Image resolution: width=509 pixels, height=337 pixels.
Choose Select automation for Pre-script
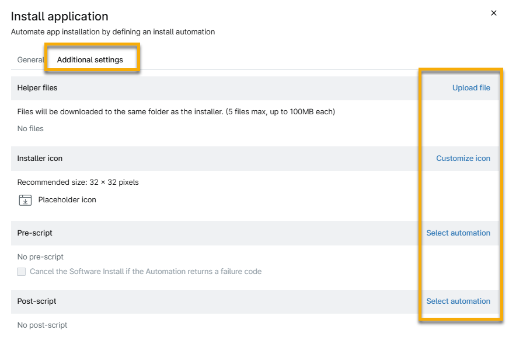pos(458,233)
